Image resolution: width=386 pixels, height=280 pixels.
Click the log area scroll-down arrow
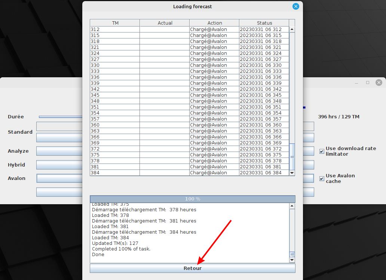[292, 260]
